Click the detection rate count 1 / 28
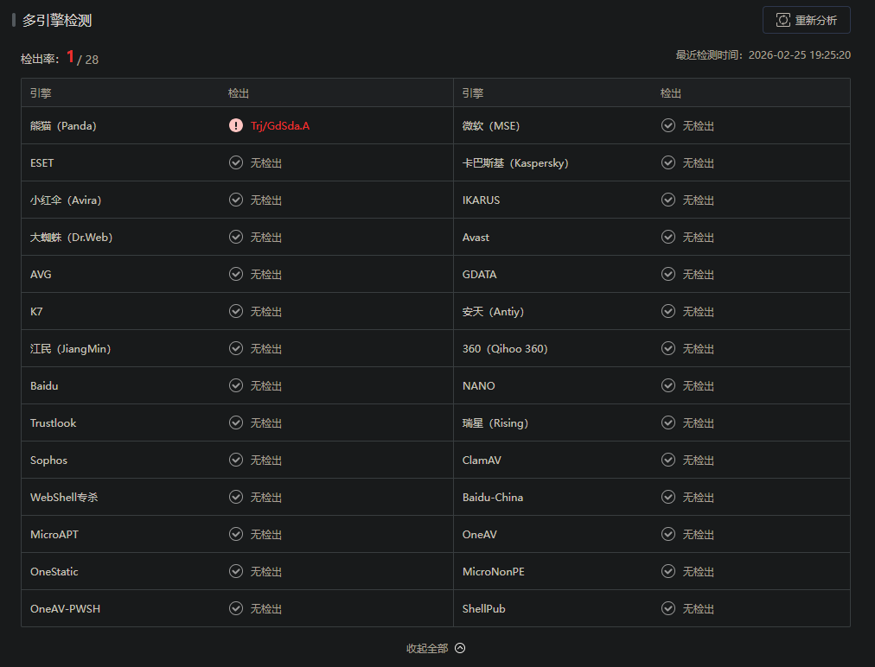The height and width of the screenshot is (667, 875). [82, 58]
